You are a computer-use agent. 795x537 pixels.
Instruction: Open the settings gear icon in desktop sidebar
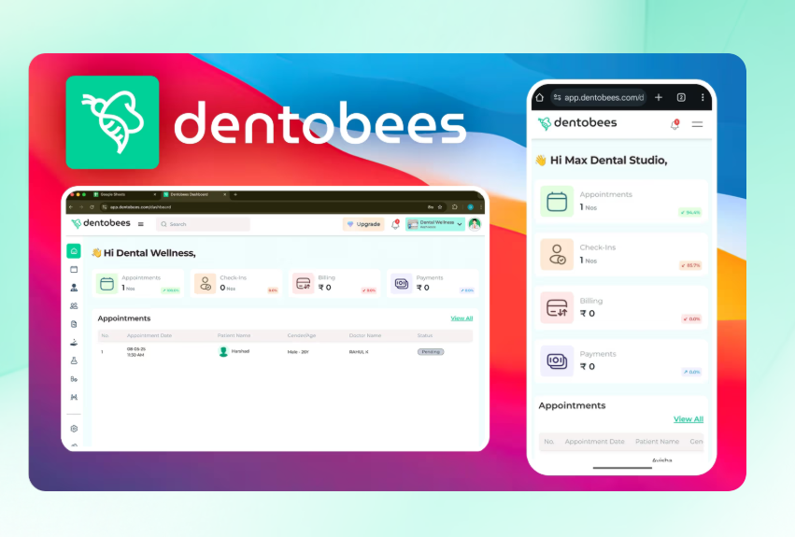point(74,429)
